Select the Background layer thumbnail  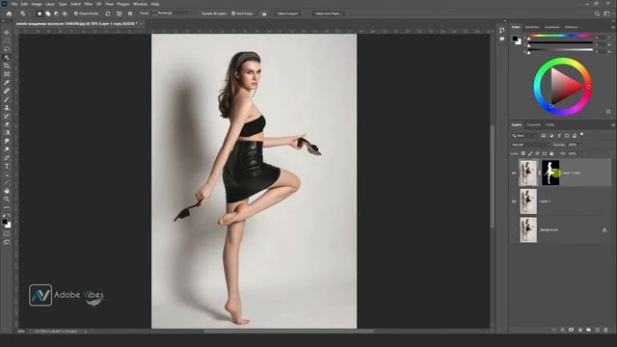click(528, 229)
